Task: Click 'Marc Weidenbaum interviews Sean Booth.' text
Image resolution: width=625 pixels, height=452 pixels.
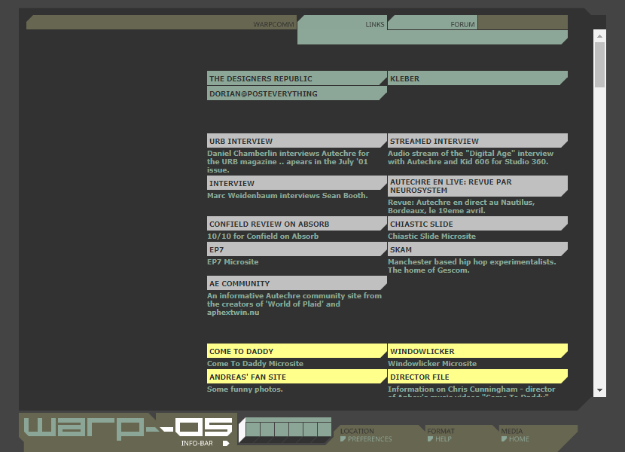Action: coord(287,195)
